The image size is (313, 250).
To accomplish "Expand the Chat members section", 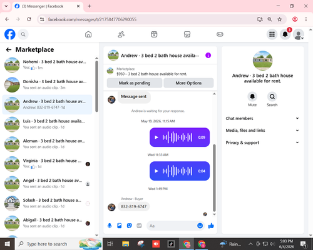I will (262, 118).
